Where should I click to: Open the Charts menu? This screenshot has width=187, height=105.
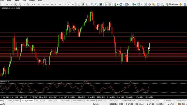click(16, 1)
